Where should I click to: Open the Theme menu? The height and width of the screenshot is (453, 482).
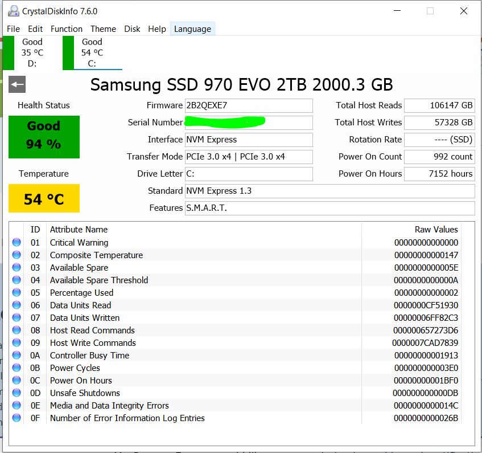(103, 28)
